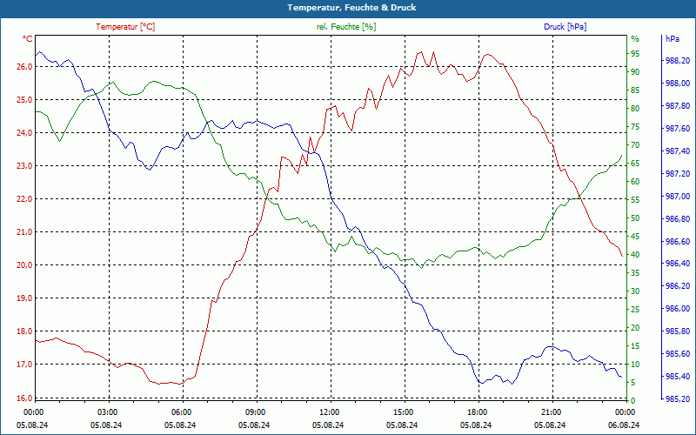The image size is (696, 435).
Task: Click time axis label 21:00
Action: [x=551, y=412]
